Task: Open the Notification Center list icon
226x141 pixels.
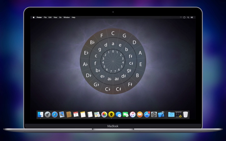Action: (x=192, y=17)
